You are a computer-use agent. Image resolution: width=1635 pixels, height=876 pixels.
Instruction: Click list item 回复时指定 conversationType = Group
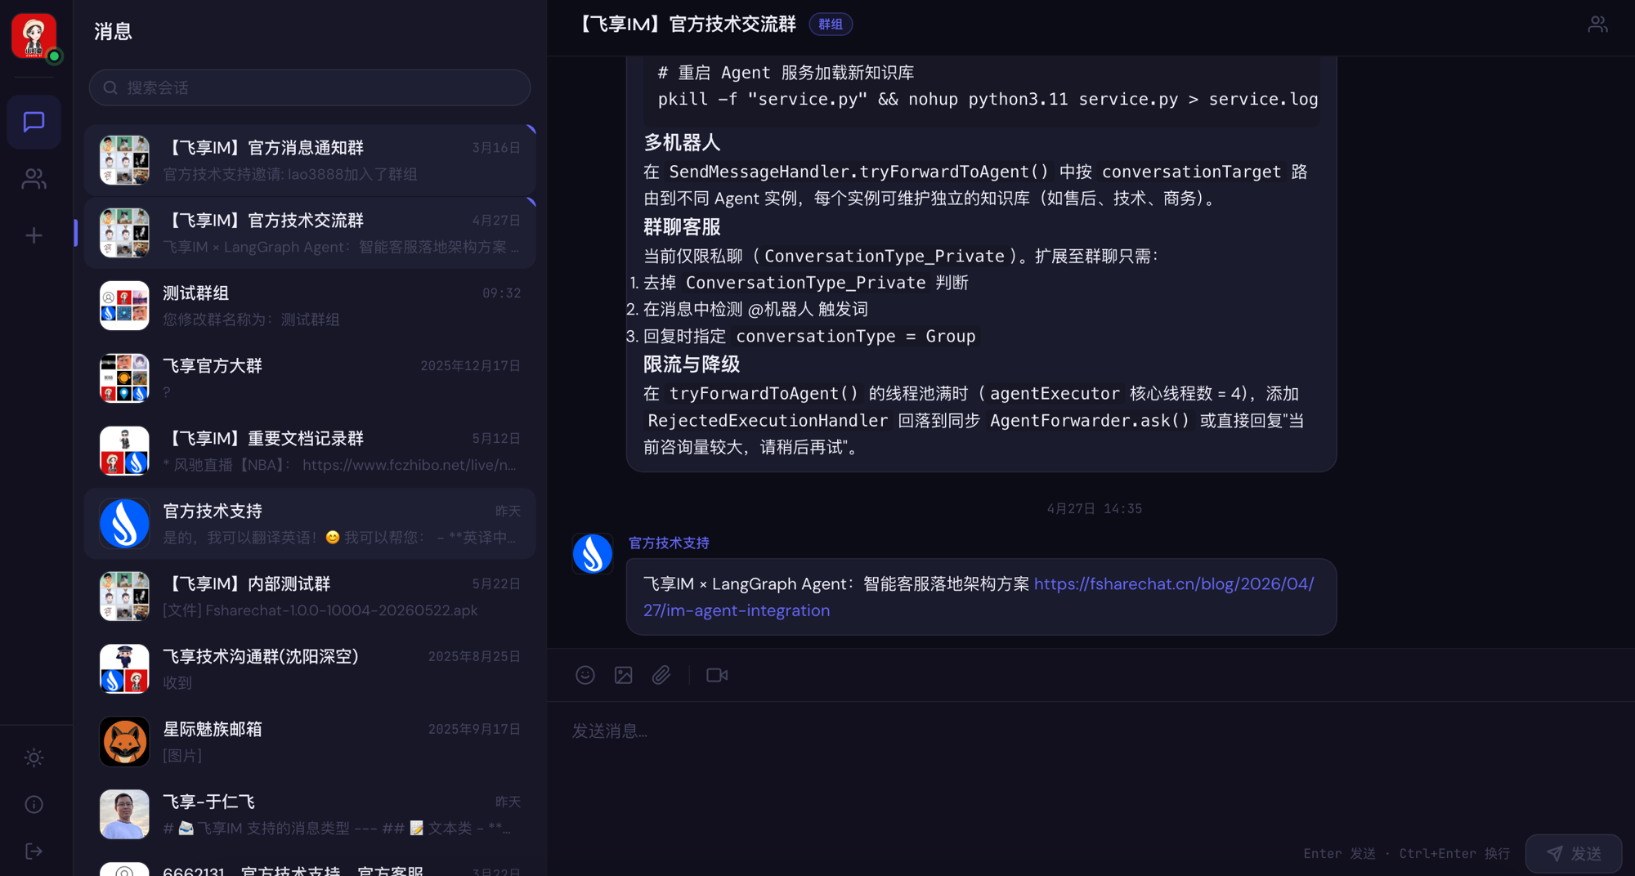[x=809, y=337]
